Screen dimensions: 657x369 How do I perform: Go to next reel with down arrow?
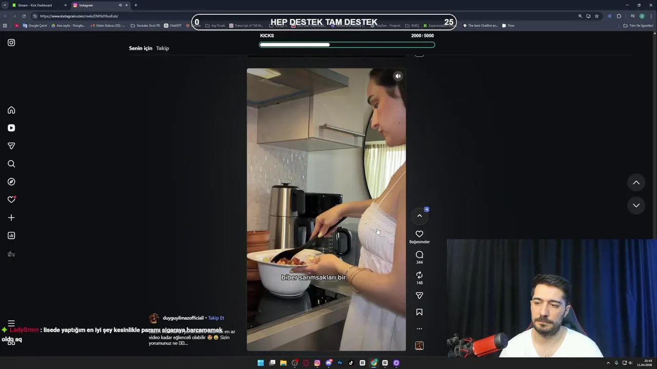[636, 206]
